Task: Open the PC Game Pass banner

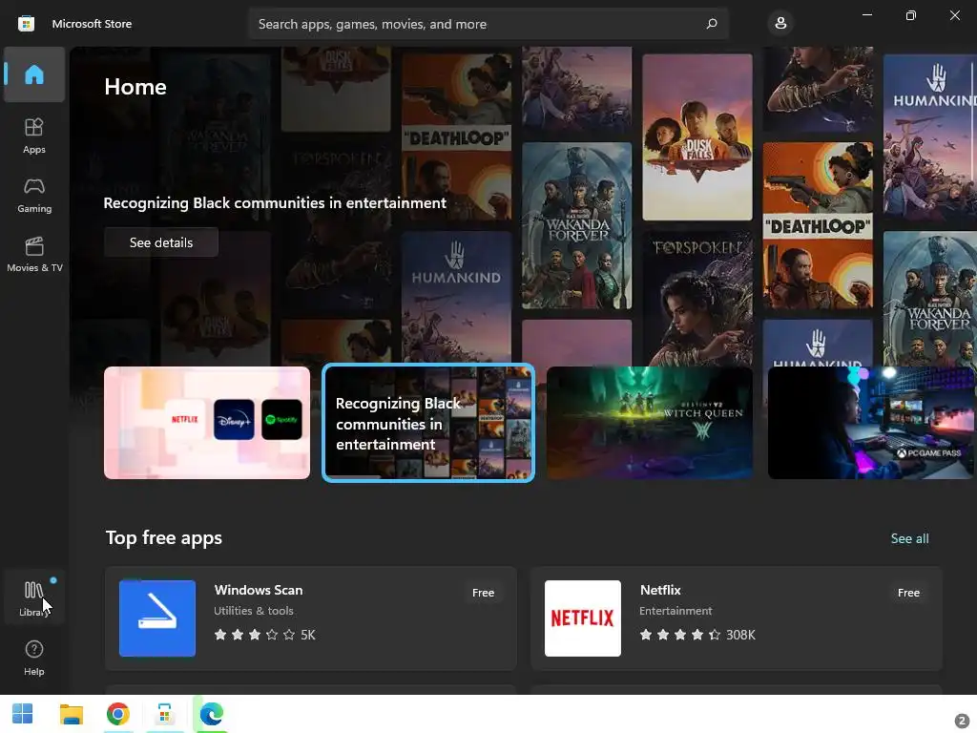Action: (x=871, y=423)
